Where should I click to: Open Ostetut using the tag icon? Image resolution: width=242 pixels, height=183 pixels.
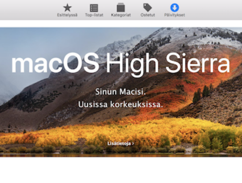(147, 8)
